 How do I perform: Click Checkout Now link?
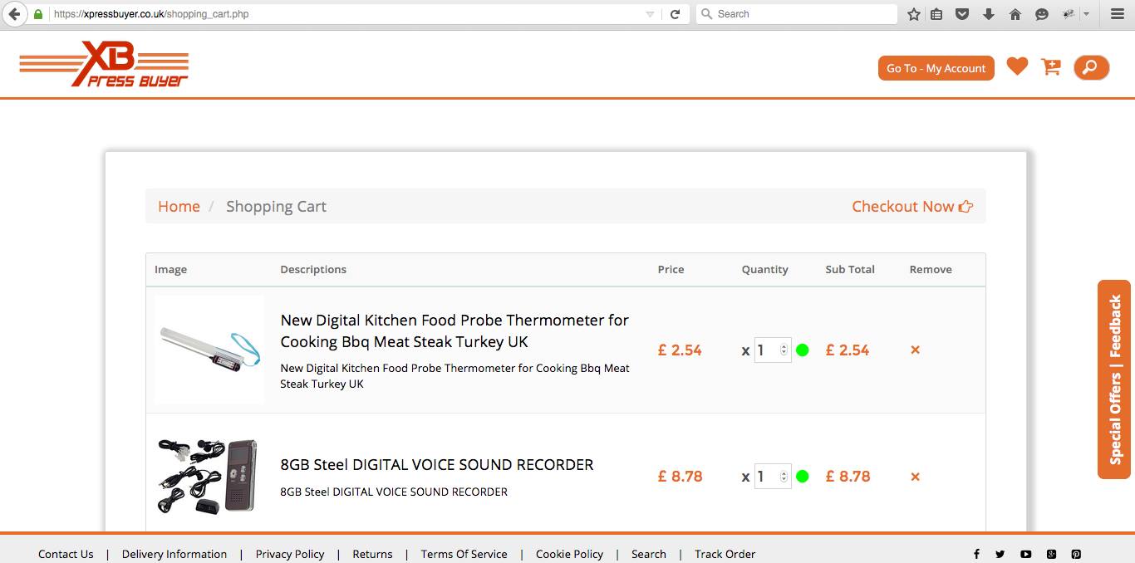coord(911,207)
